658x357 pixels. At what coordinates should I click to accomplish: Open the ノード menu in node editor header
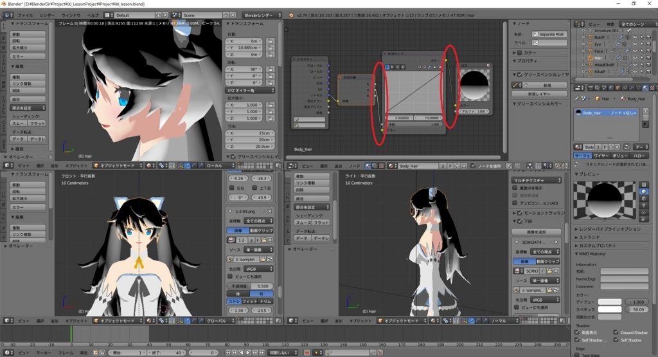tap(355, 166)
